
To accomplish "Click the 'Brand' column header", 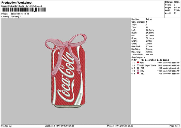I will coord(166,60).
